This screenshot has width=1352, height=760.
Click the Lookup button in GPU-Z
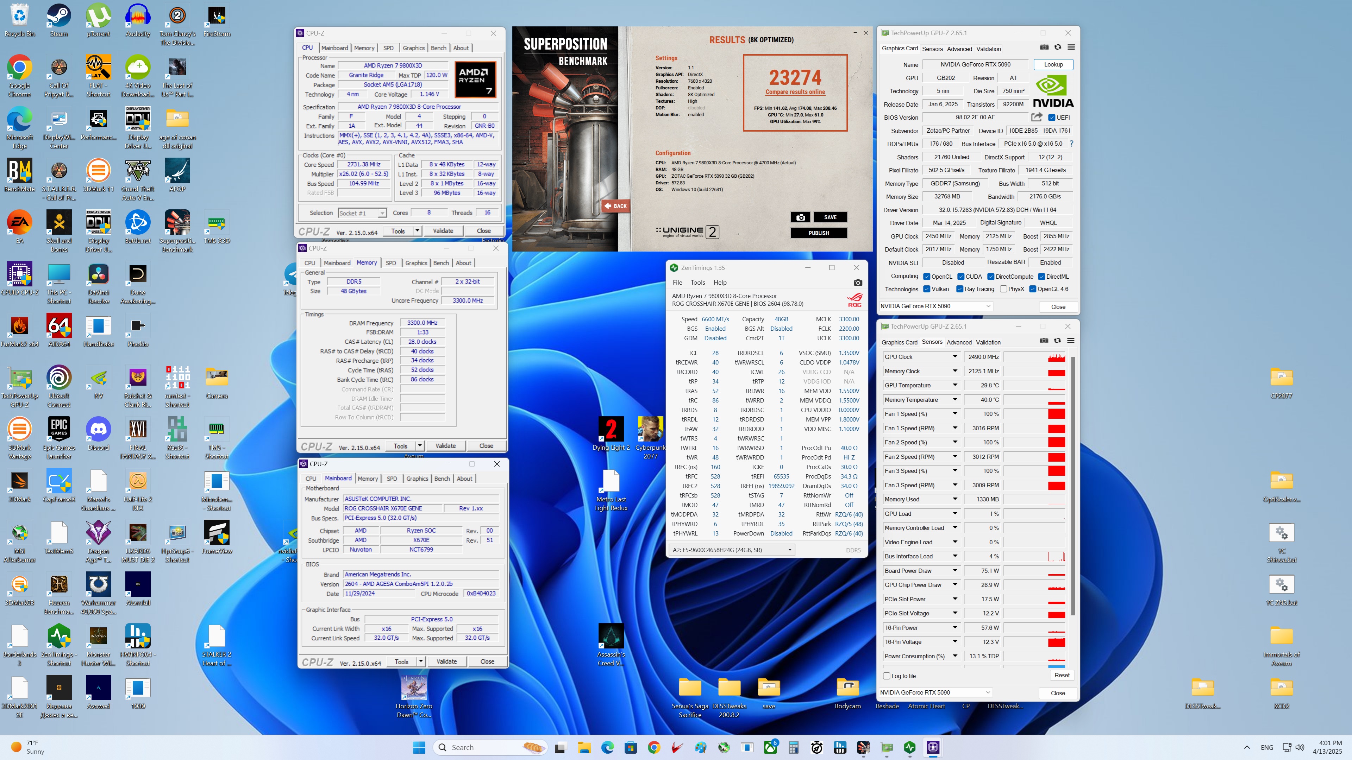(1053, 64)
